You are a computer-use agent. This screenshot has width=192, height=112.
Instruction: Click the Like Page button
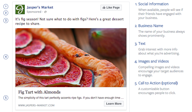111,8
